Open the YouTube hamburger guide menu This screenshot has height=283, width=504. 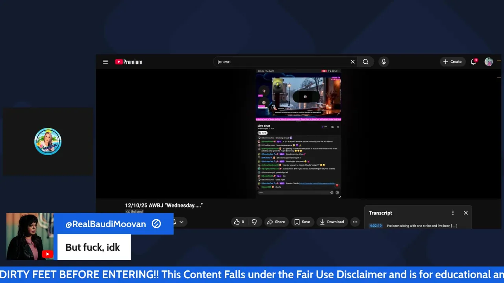coord(105,62)
